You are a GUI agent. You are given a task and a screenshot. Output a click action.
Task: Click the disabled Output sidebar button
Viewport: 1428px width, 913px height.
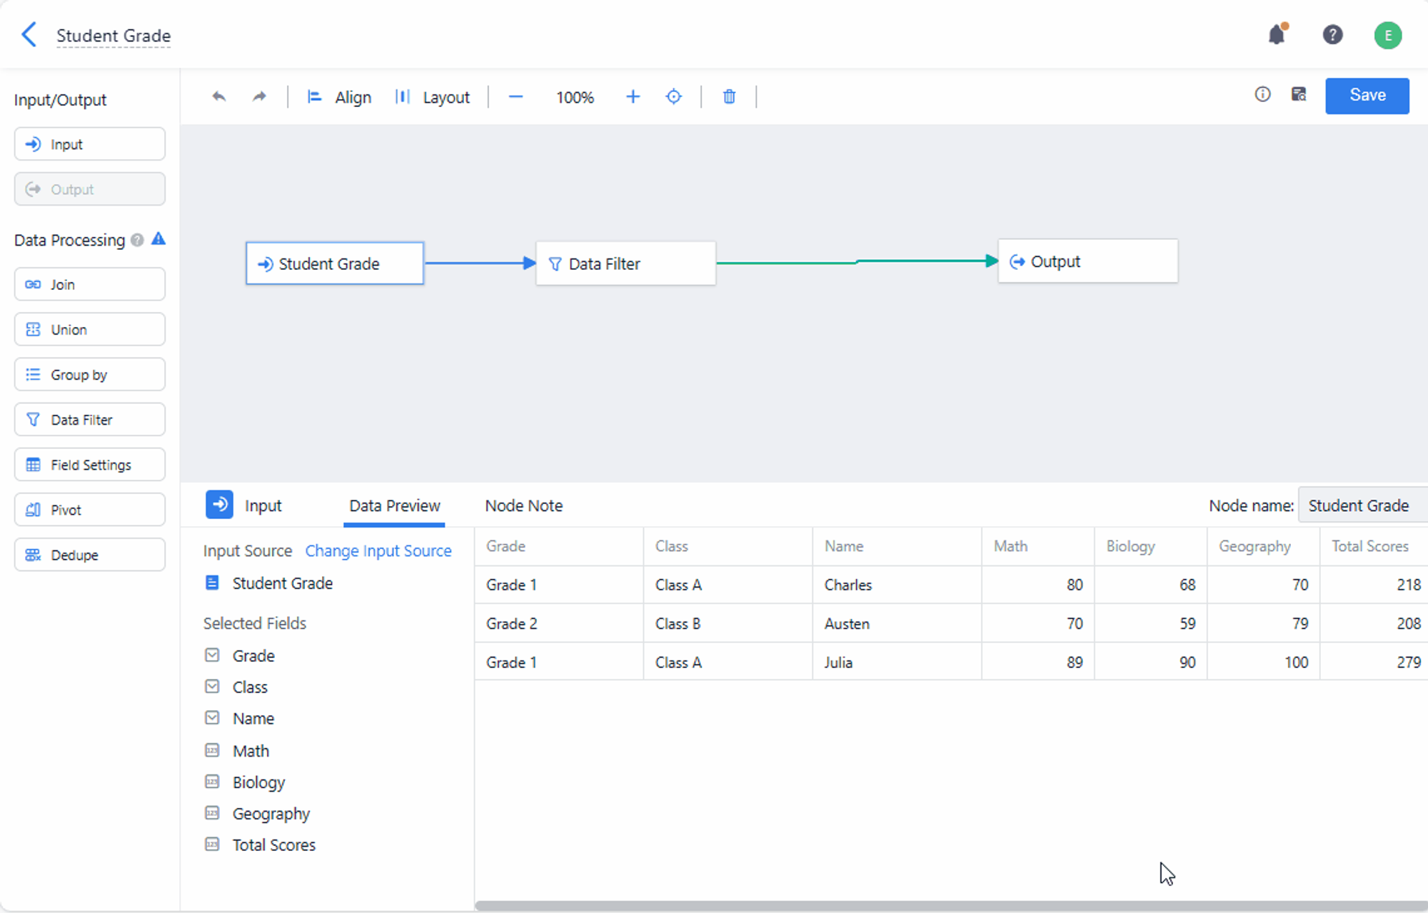point(90,189)
